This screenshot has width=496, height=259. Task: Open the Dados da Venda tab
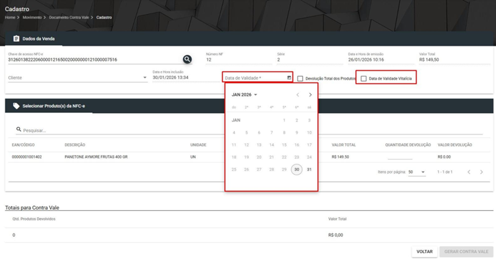tap(34, 38)
